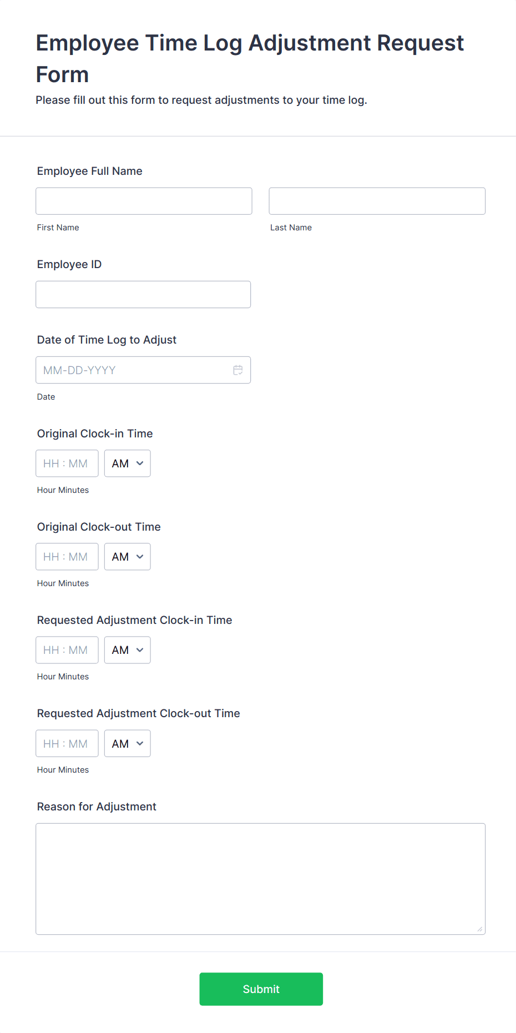Click the Reason for Adjustment text area
The width and height of the screenshot is (516, 1033).
(x=260, y=877)
